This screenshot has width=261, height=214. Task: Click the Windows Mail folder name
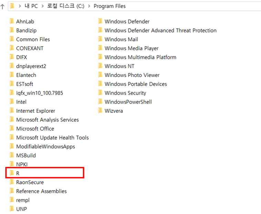coord(121,39)
